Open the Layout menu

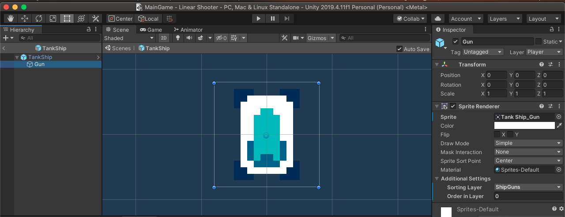[x=543, y=18]
